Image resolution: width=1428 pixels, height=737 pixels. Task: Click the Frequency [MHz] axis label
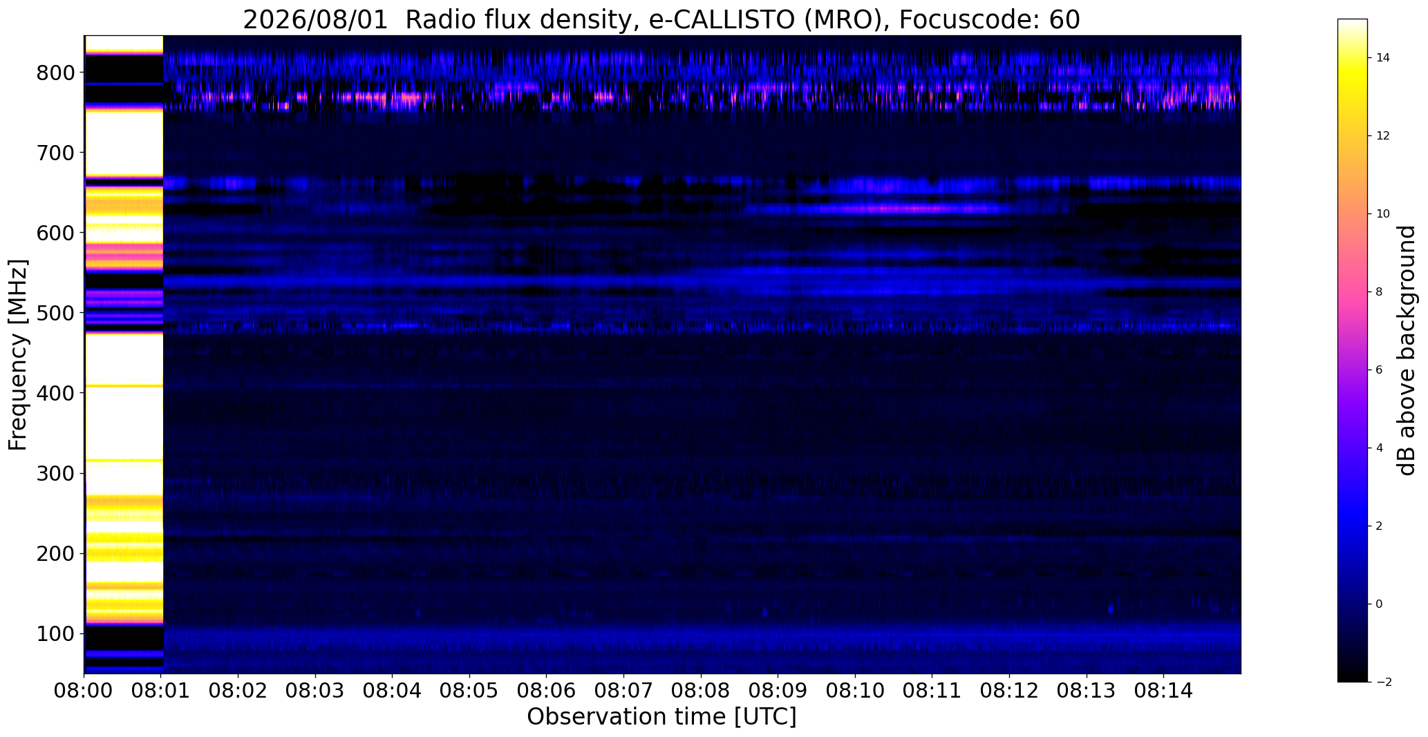pos(19,355)
